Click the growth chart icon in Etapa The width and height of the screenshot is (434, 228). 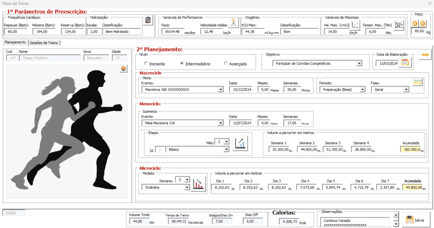(240, 143)
